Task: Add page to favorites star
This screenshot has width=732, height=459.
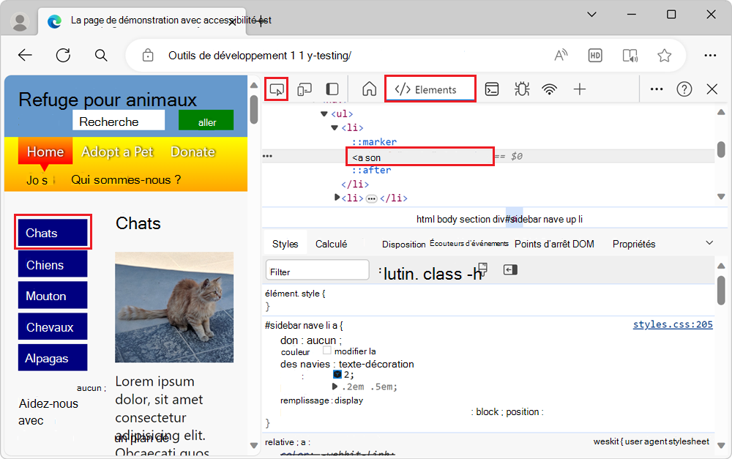Action: 665,55
